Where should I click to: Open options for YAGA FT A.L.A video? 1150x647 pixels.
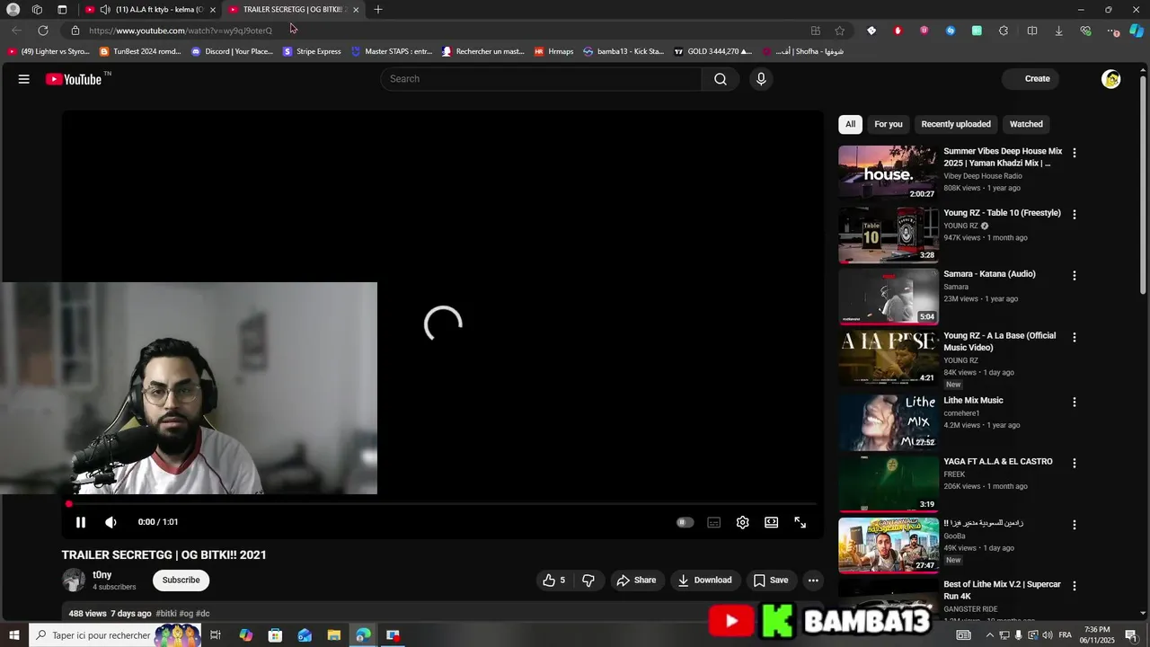(1075, 463)
